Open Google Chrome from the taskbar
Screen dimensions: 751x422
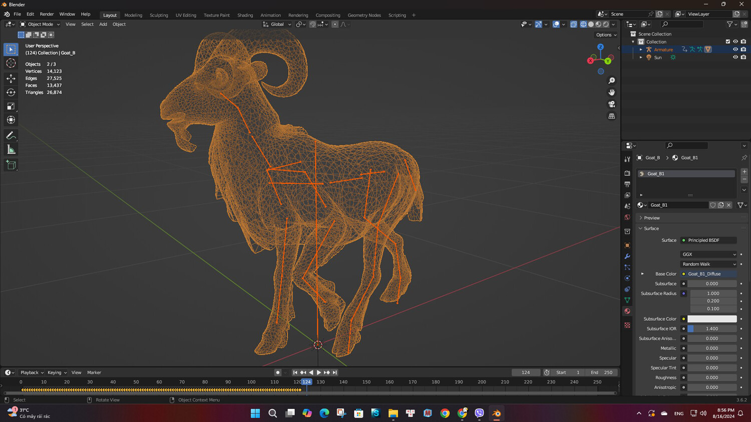(445, 413)
